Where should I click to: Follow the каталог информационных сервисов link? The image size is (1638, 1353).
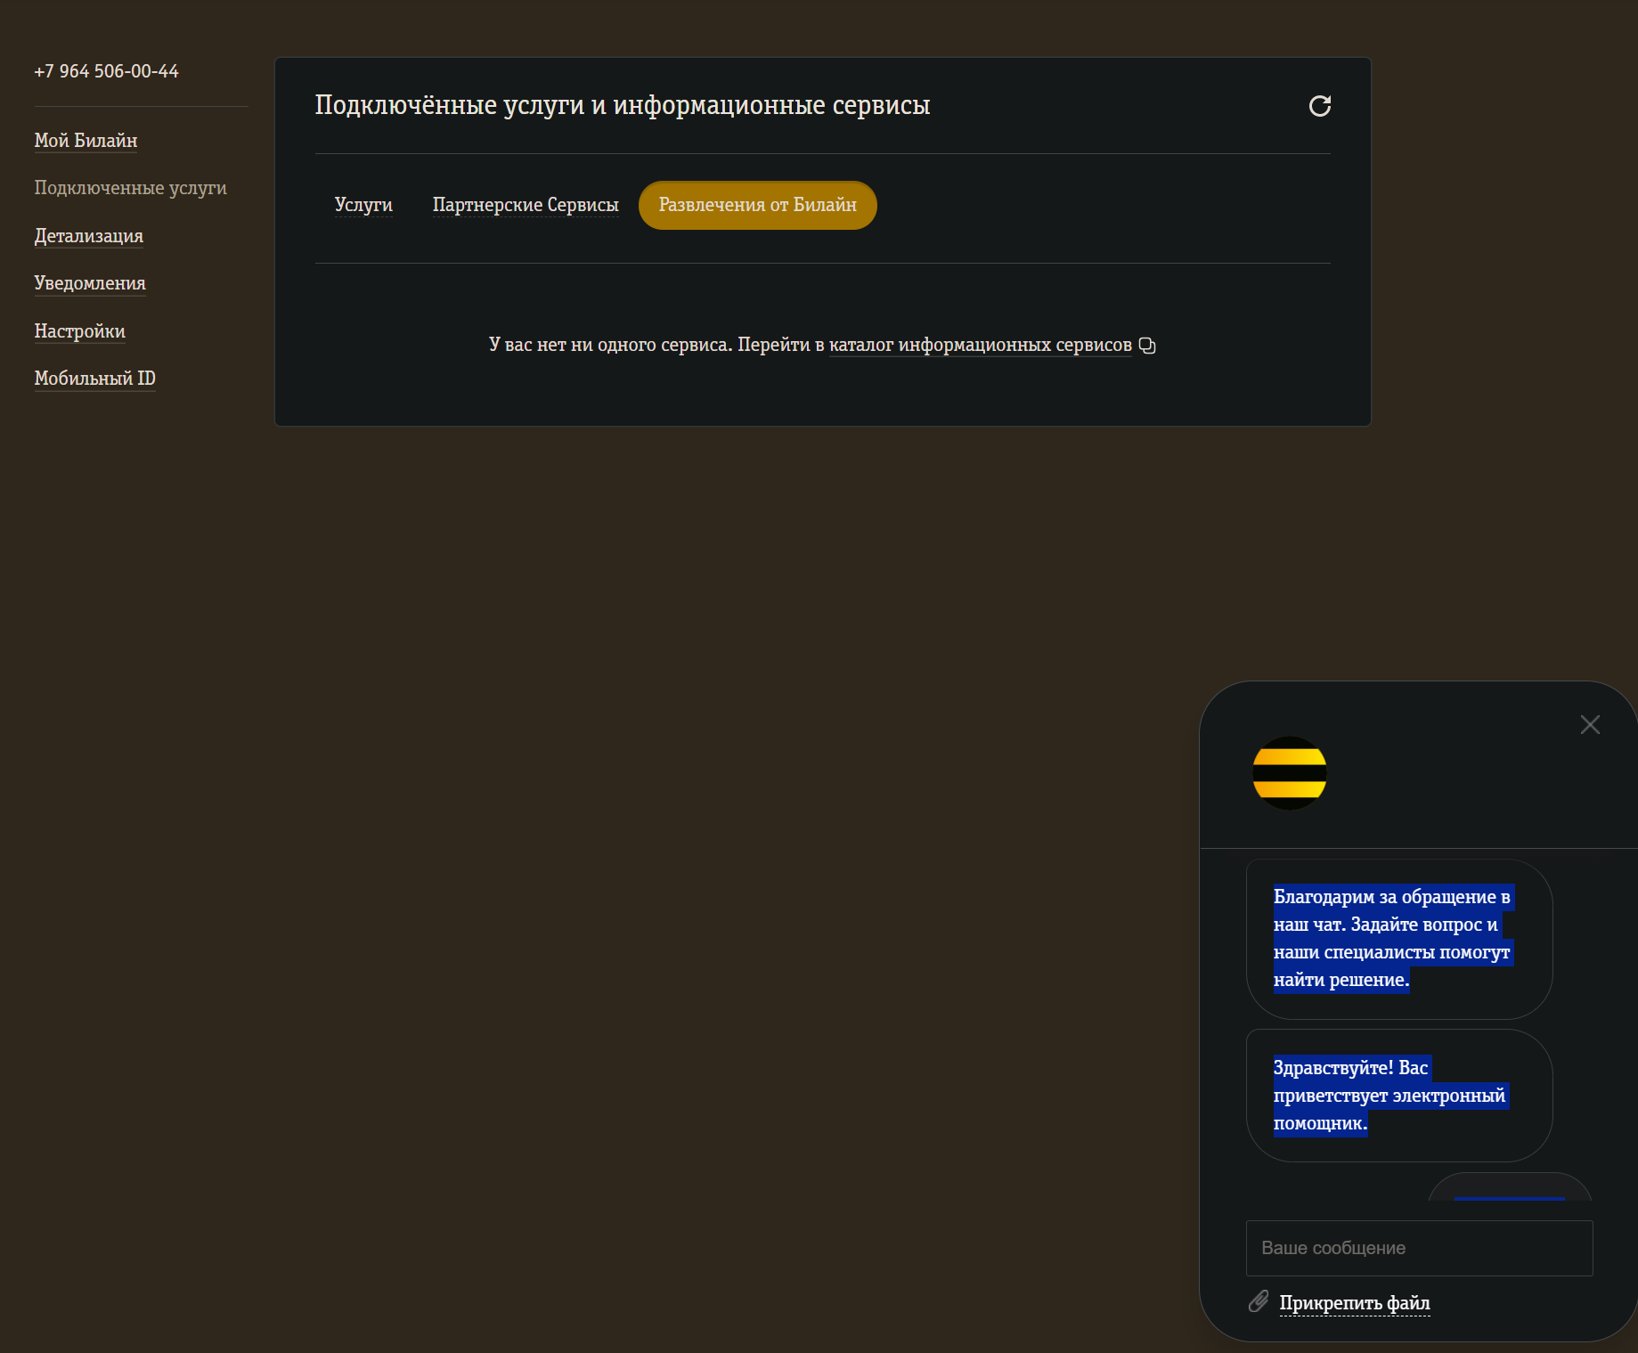(x=980, y=345)
